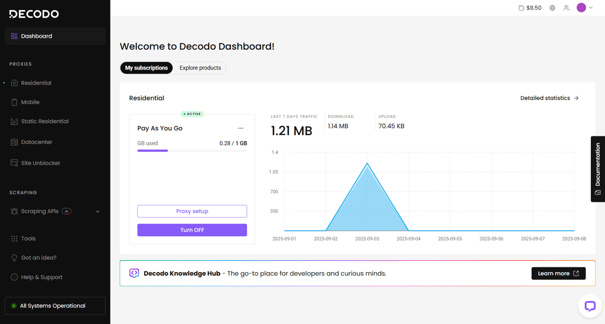
Task: Open the language globe icon
Action: coord(552,8)
